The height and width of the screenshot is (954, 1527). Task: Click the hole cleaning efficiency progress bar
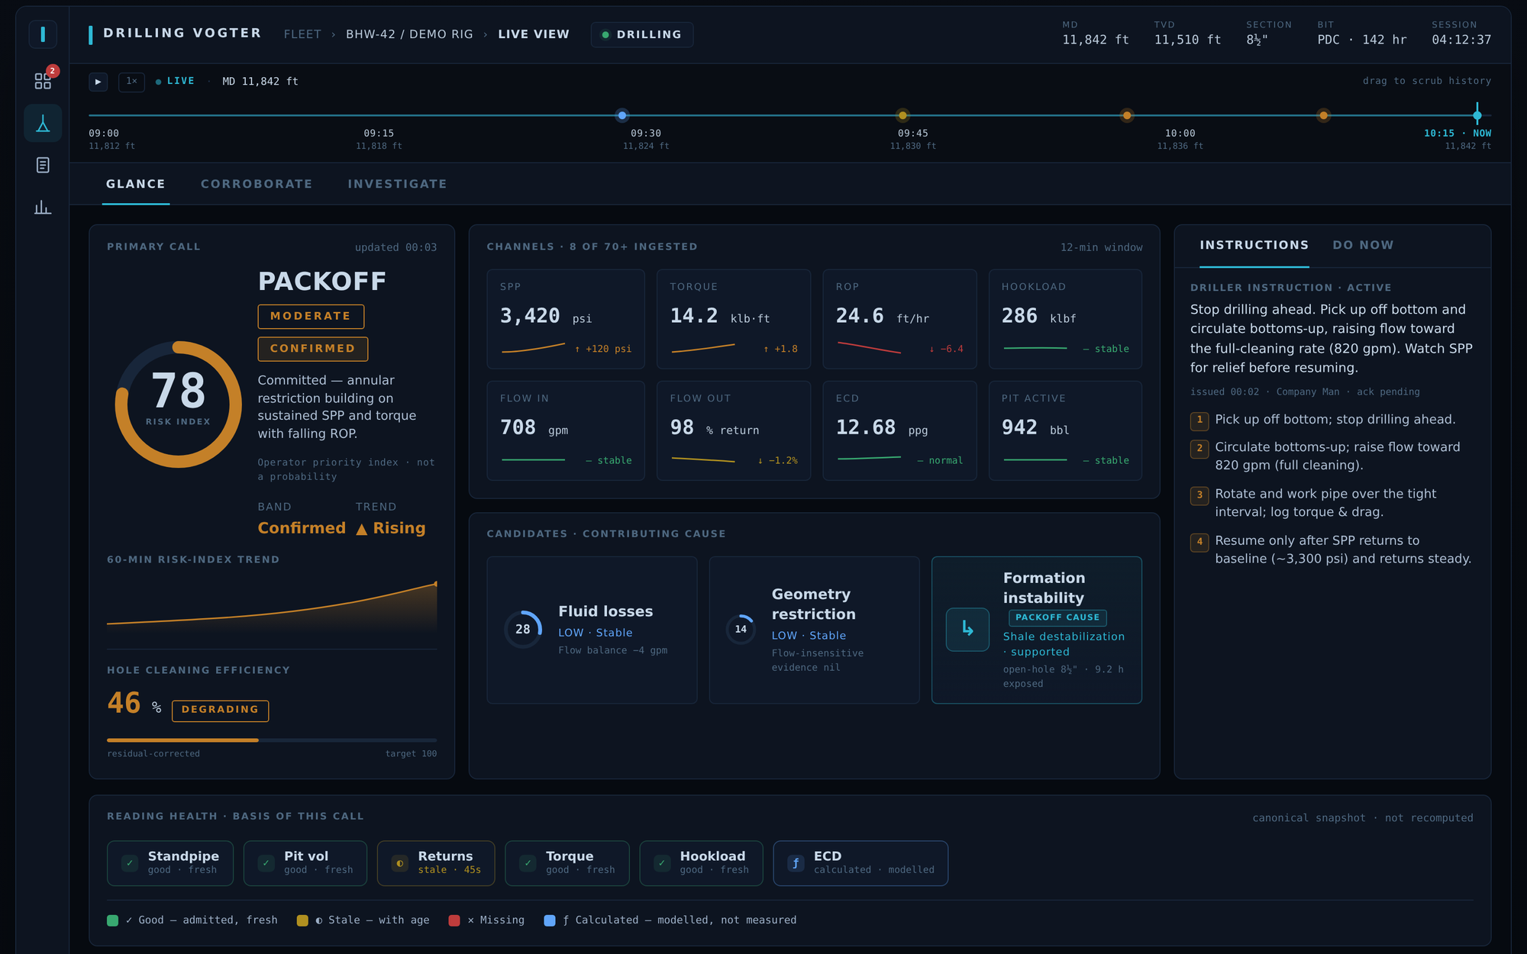pos(272,740)
